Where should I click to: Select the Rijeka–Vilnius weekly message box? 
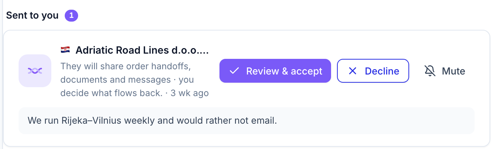(x=246, y=121)
